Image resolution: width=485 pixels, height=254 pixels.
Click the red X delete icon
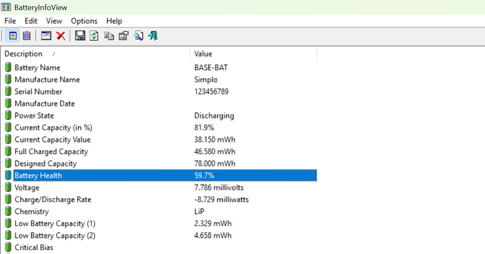(x=61, y=36)
